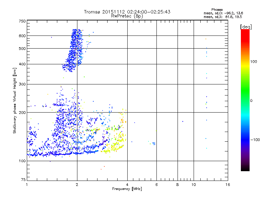
Task: Click the 'RwPretec (8p)' subtitle
Action: coord(127,16)
